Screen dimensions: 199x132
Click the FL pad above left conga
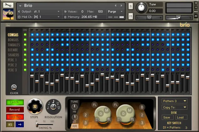tap(94, 105)
